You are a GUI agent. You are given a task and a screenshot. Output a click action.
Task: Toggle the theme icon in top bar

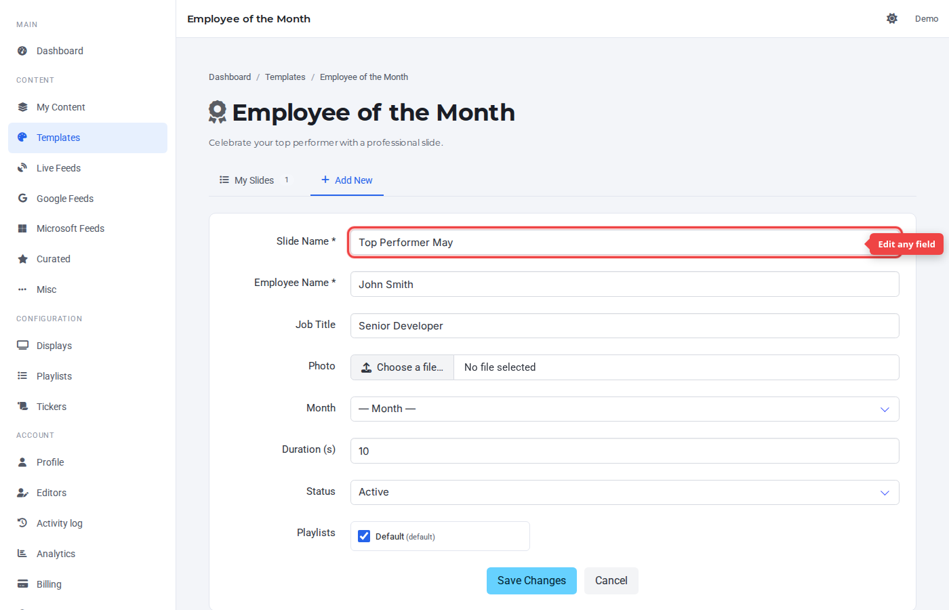click(892, 18)
